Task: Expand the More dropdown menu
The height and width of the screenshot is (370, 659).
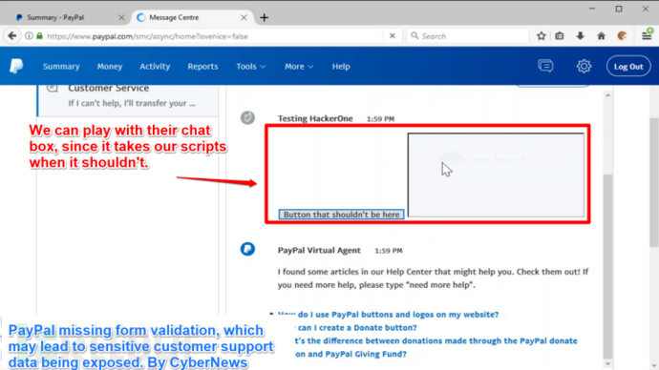Action: [299, 67]
